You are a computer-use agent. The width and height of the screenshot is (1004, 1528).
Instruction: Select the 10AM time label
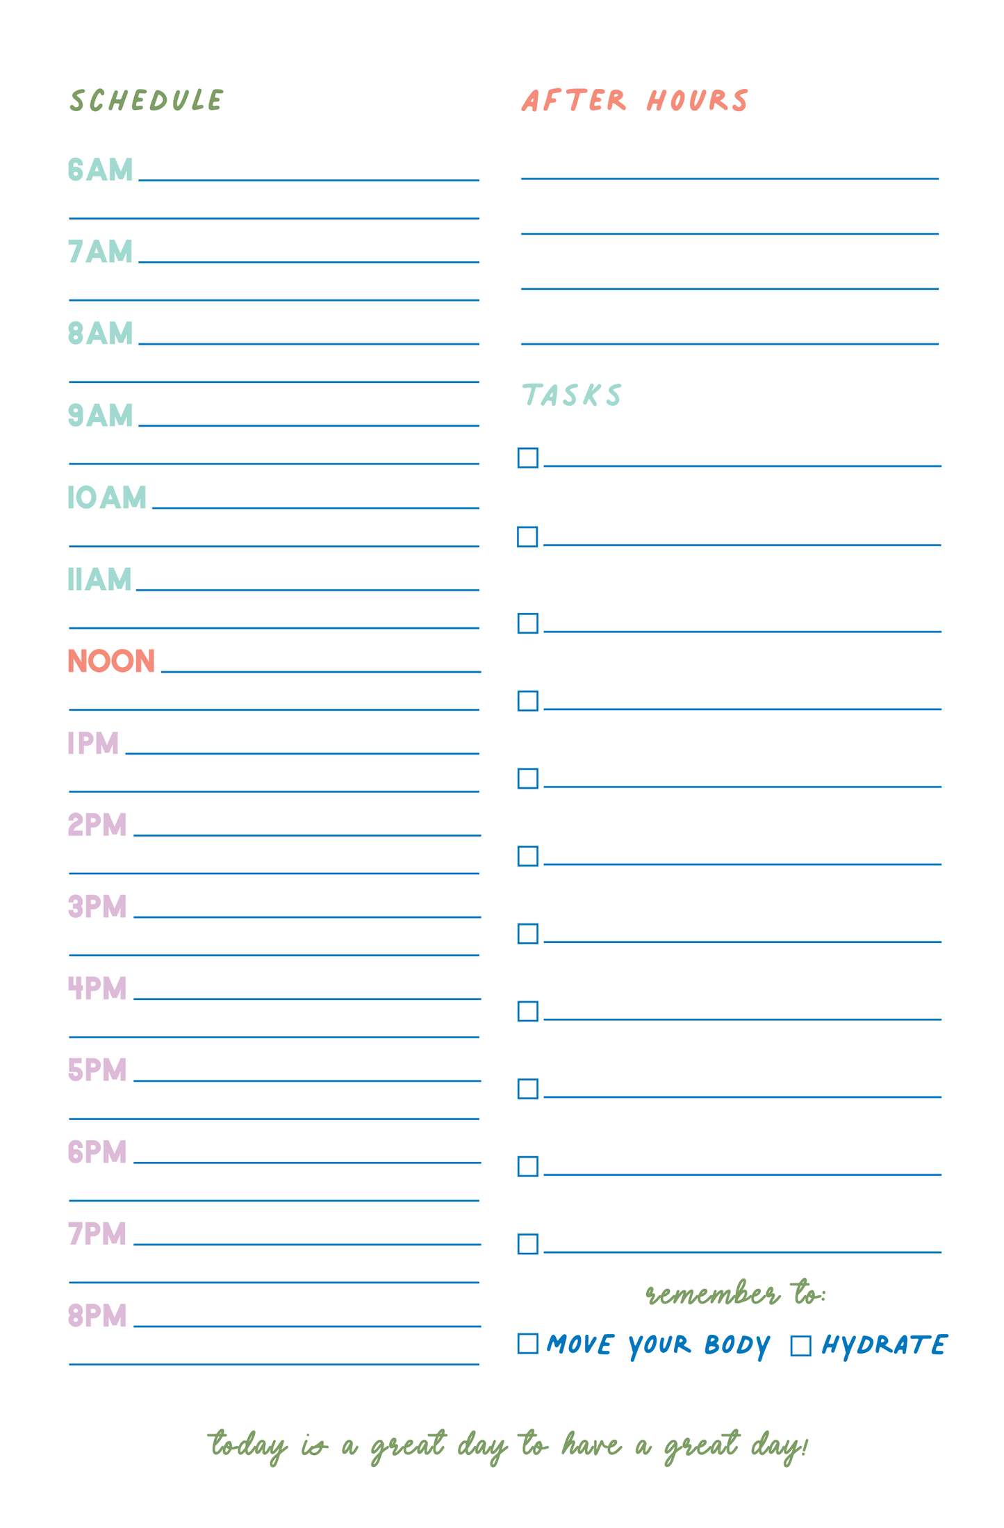[107, 498]
